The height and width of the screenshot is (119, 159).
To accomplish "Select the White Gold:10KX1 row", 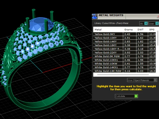I will (x=125, y=60).
